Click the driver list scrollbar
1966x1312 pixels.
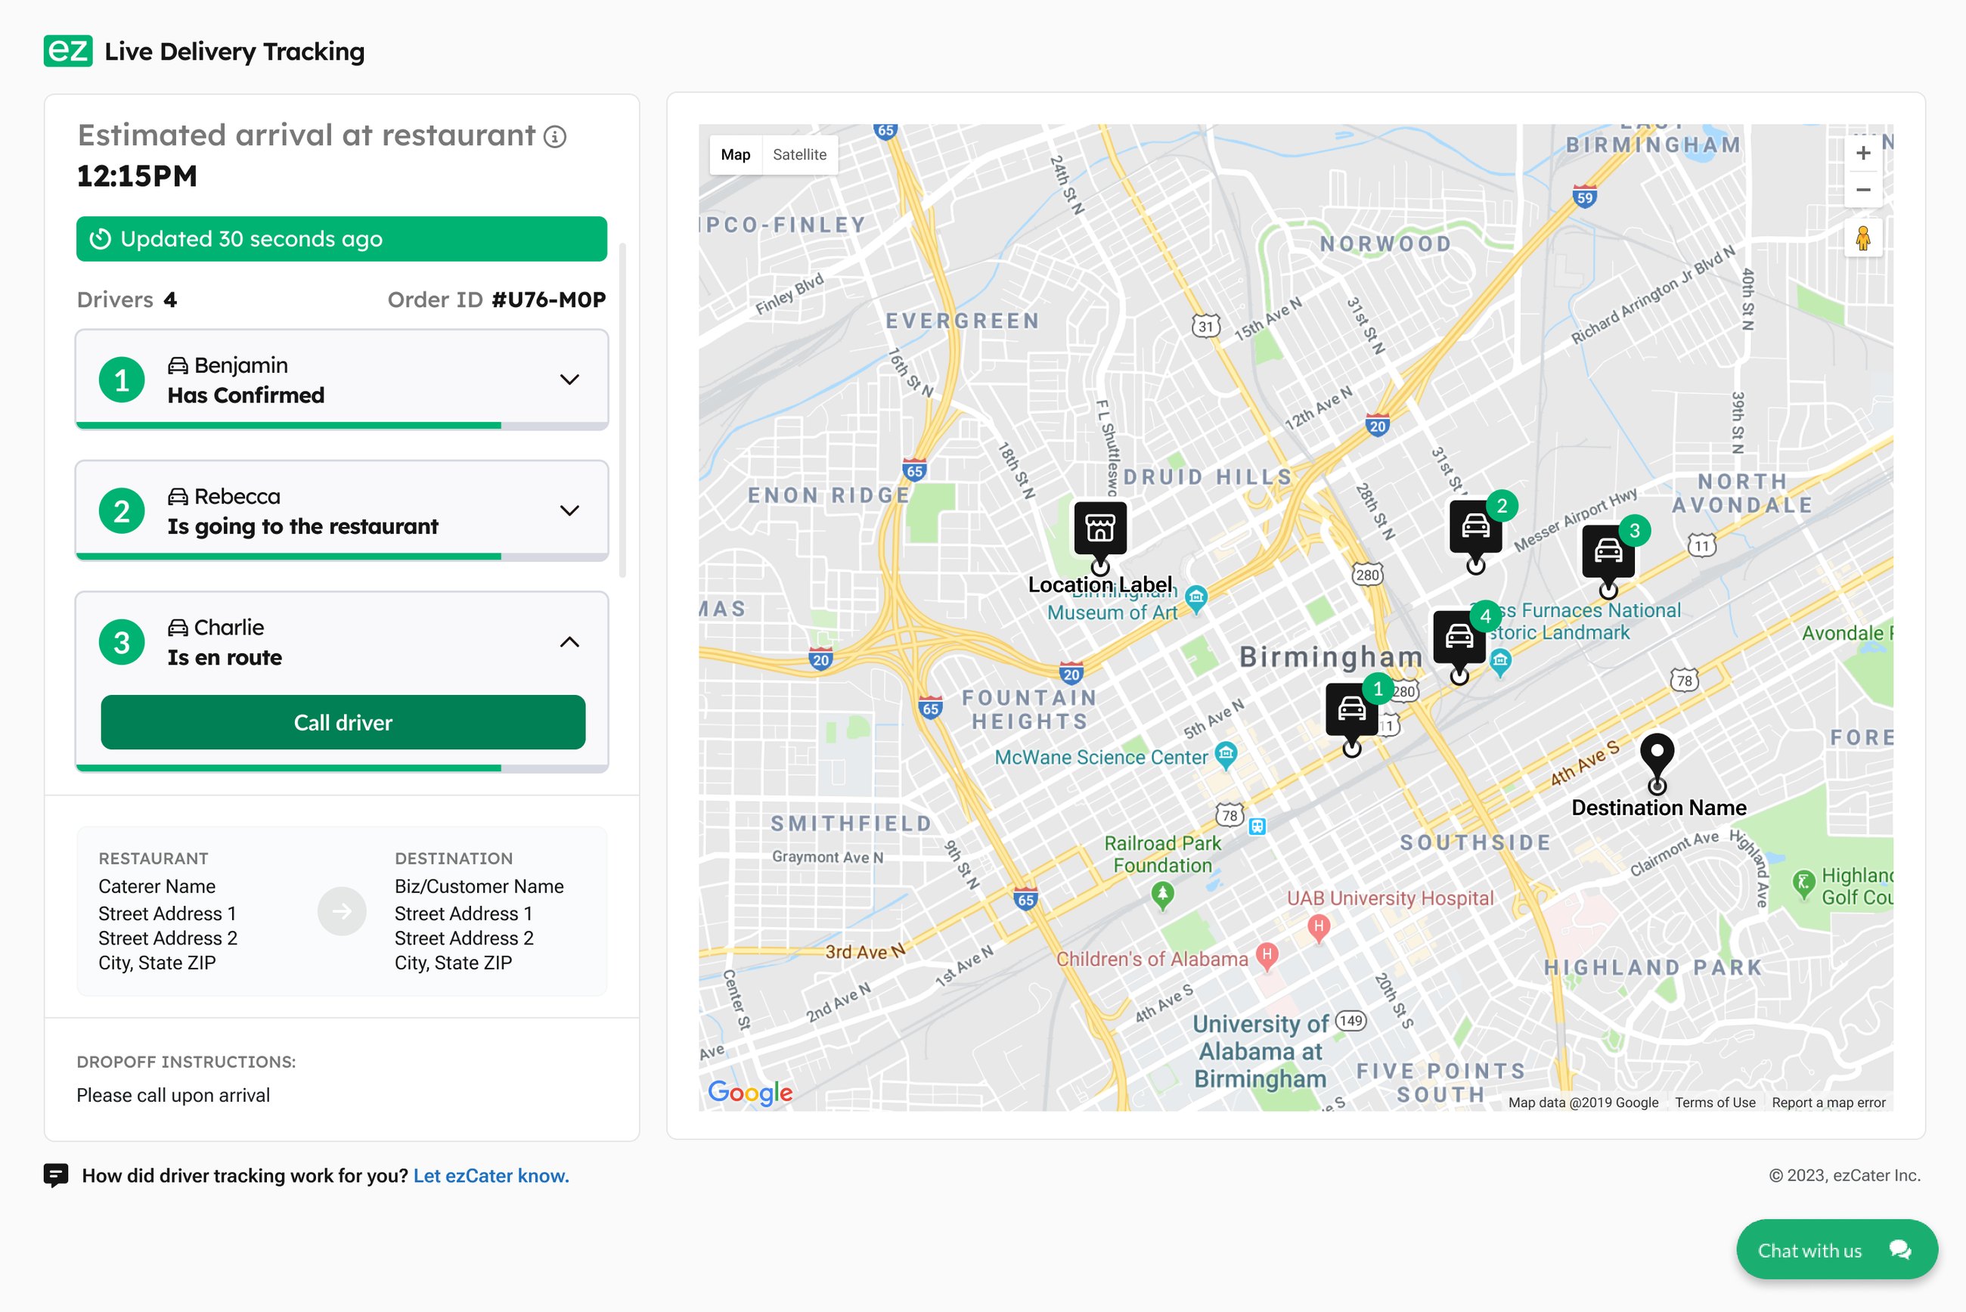point(622,410)
